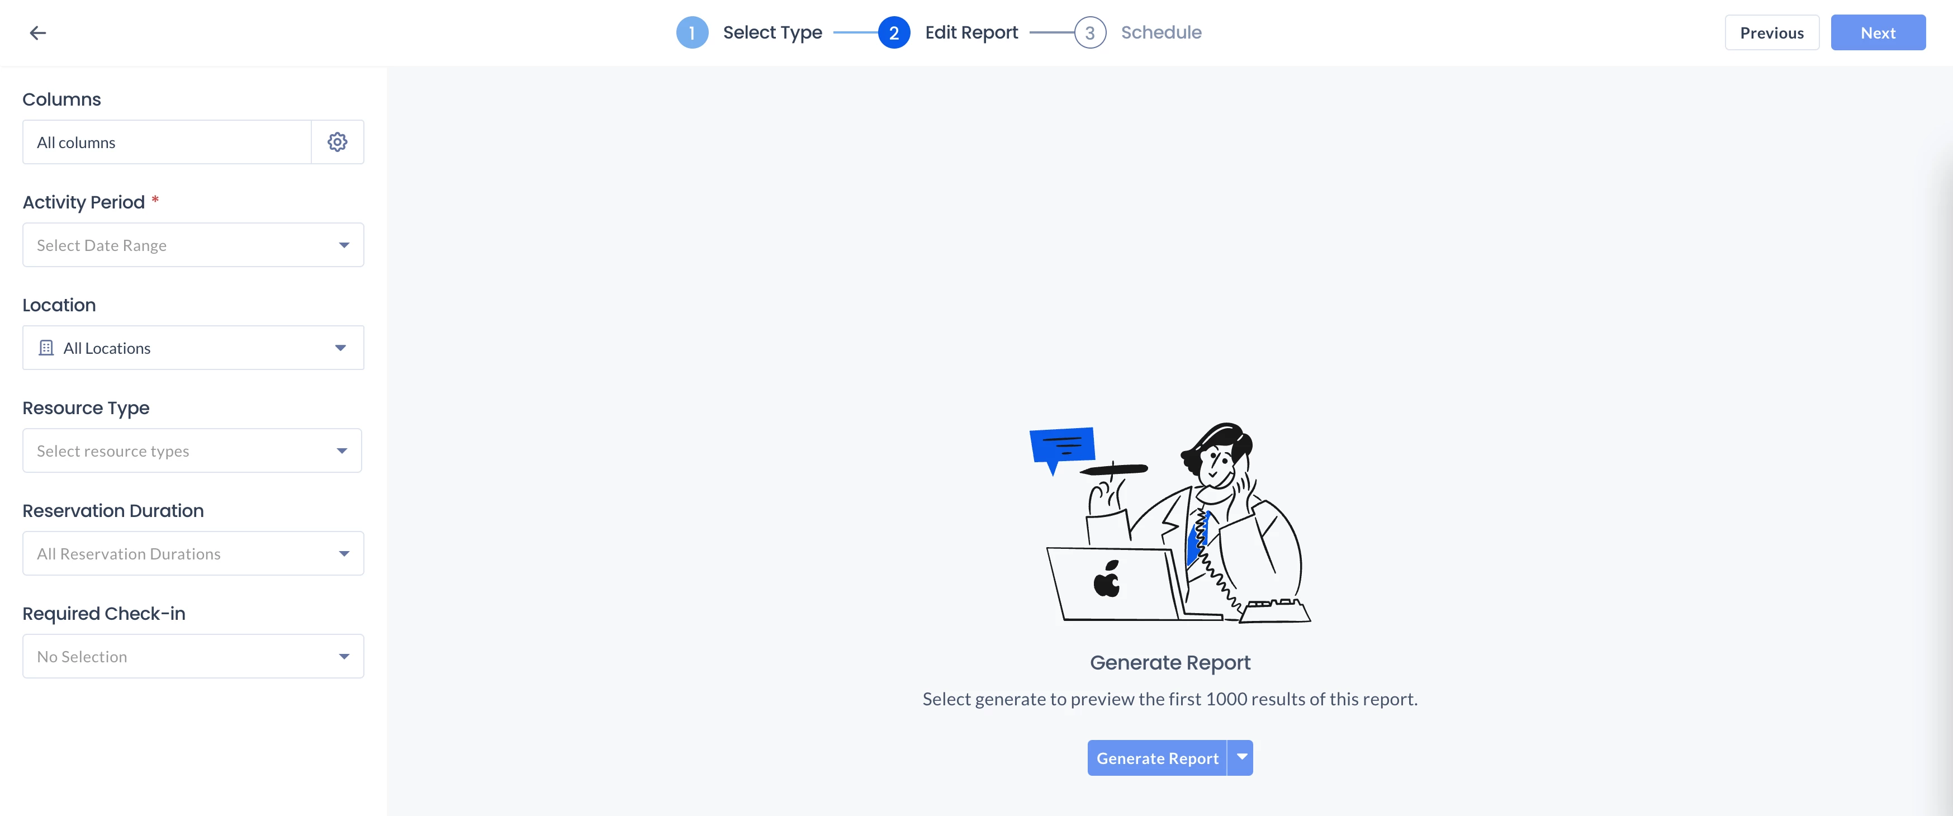Expand the Required Check-in dropdown
The height and width of the screenshot is (816, 1953).
193,656
